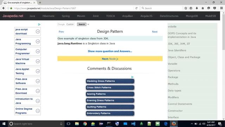
Task: Open the Pocket shield icon in toolbar
Action: (x=214, y=8)
